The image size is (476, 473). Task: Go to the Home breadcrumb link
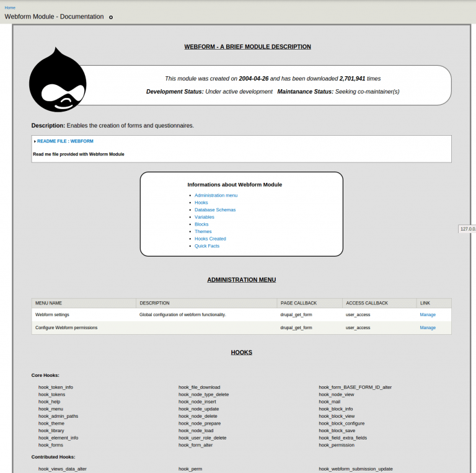[x=10, y=7]
